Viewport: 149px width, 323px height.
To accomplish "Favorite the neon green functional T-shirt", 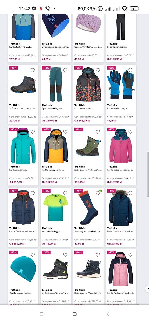I will tap(65, 193).
